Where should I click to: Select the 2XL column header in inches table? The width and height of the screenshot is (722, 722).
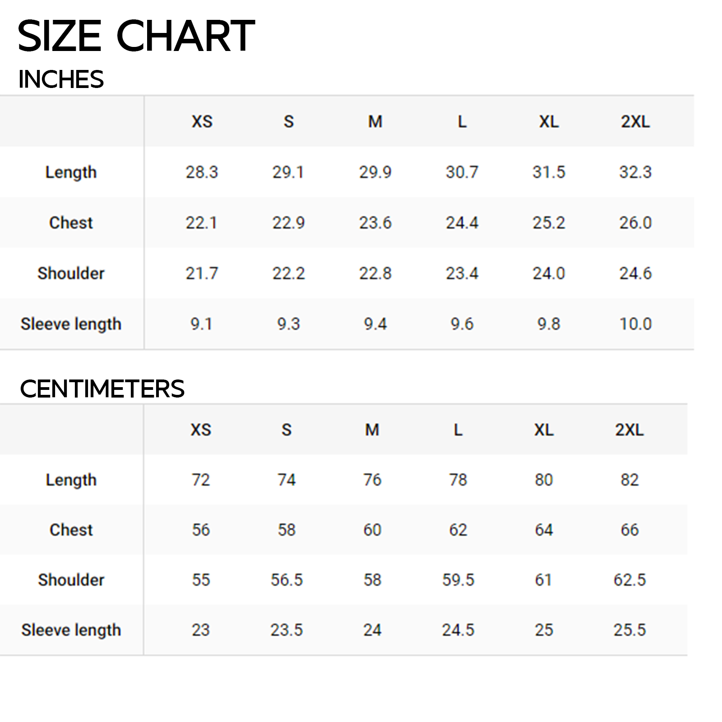[635, 121]
